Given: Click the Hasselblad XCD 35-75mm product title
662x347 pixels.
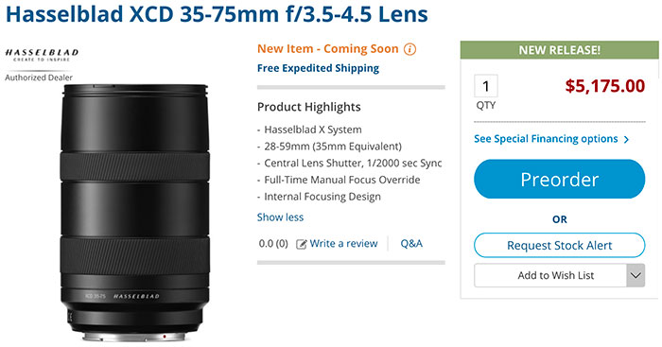Looking at the screenshot, I should click(217, 14).
